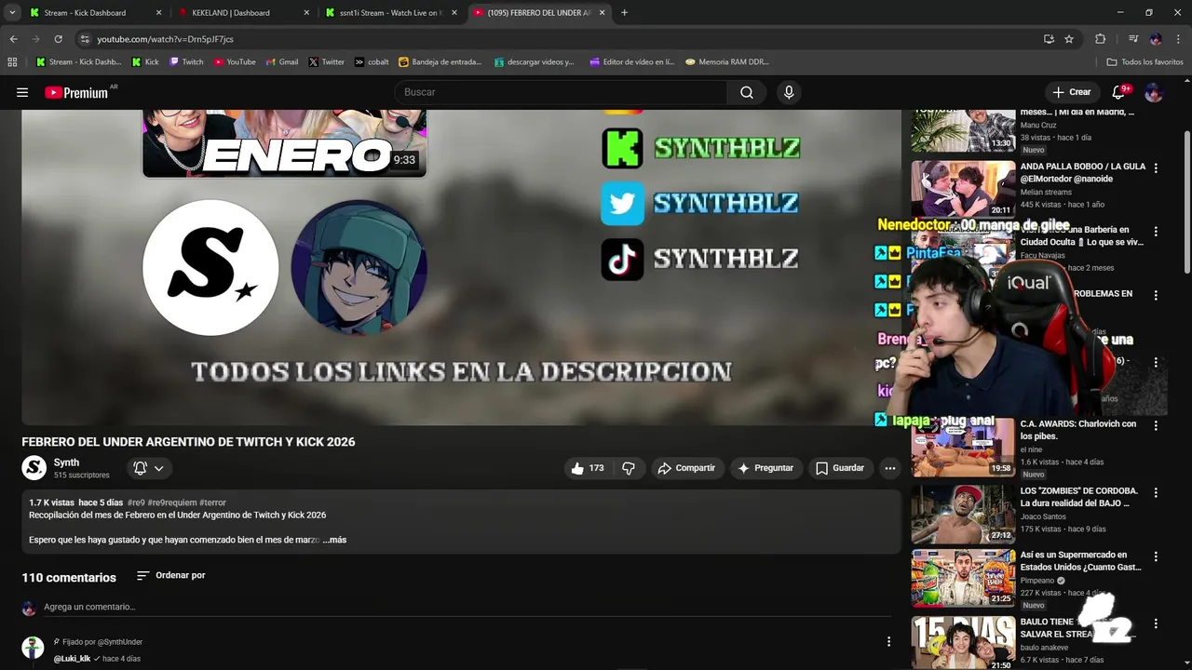Image resolution: width=1192 pixels, height=670 pixels.
Task: Open the Supermercado en Estados Unidos thumbnail
Action: coord(963,578)
